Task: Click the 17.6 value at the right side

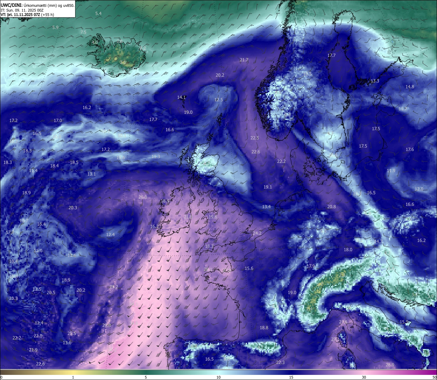Action: [x=410, y=149]
